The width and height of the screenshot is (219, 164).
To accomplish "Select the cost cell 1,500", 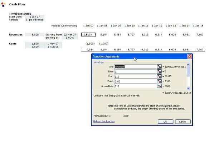I will 35,44.
